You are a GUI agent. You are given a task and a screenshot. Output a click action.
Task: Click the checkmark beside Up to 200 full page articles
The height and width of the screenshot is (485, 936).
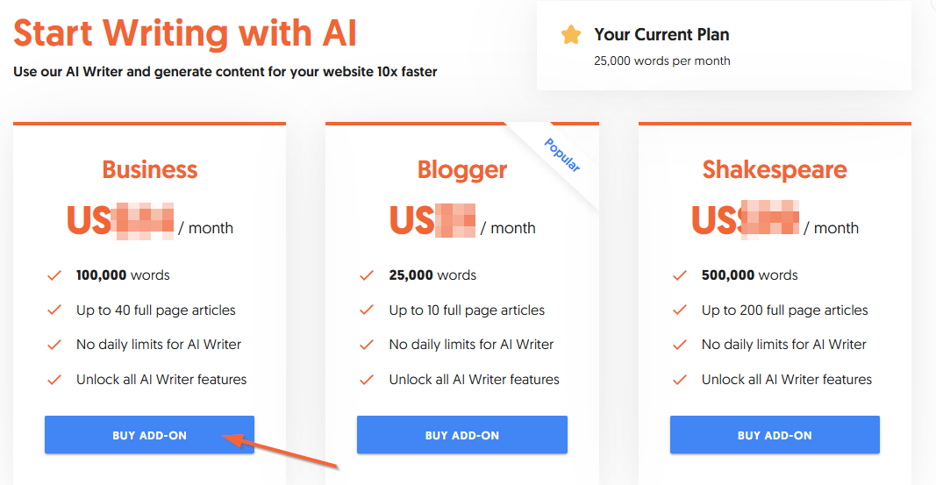pos(679,310)
